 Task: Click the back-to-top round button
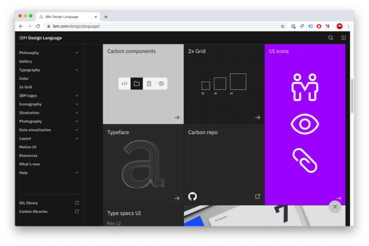335,207
